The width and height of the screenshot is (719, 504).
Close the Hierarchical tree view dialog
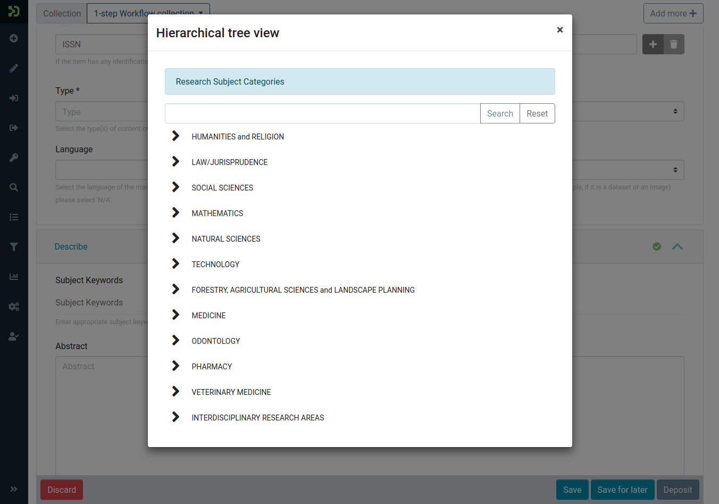pos(559,30)
